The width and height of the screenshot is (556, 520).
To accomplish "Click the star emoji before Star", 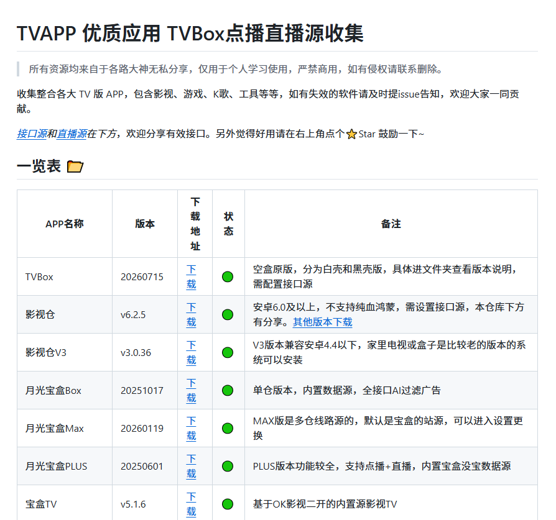I will pyautogui.click(x=351, y=134).
